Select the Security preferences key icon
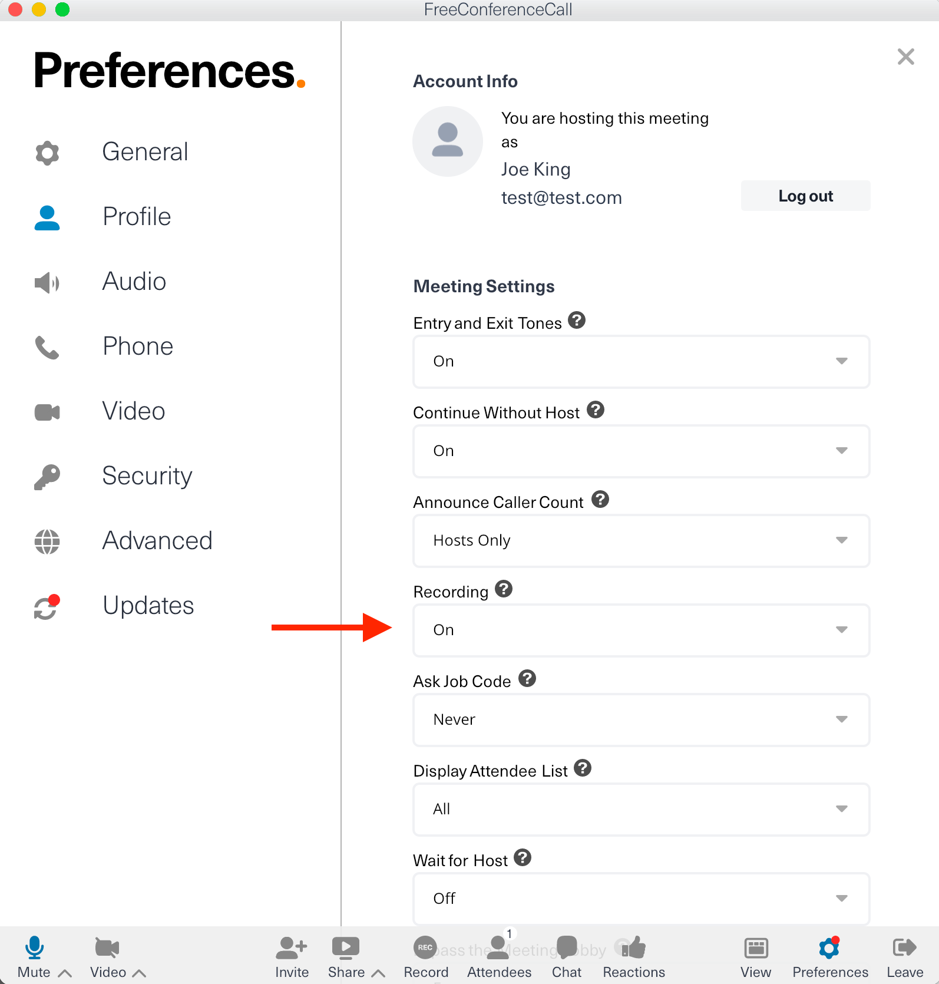939x984 pixels. [47, 476]
